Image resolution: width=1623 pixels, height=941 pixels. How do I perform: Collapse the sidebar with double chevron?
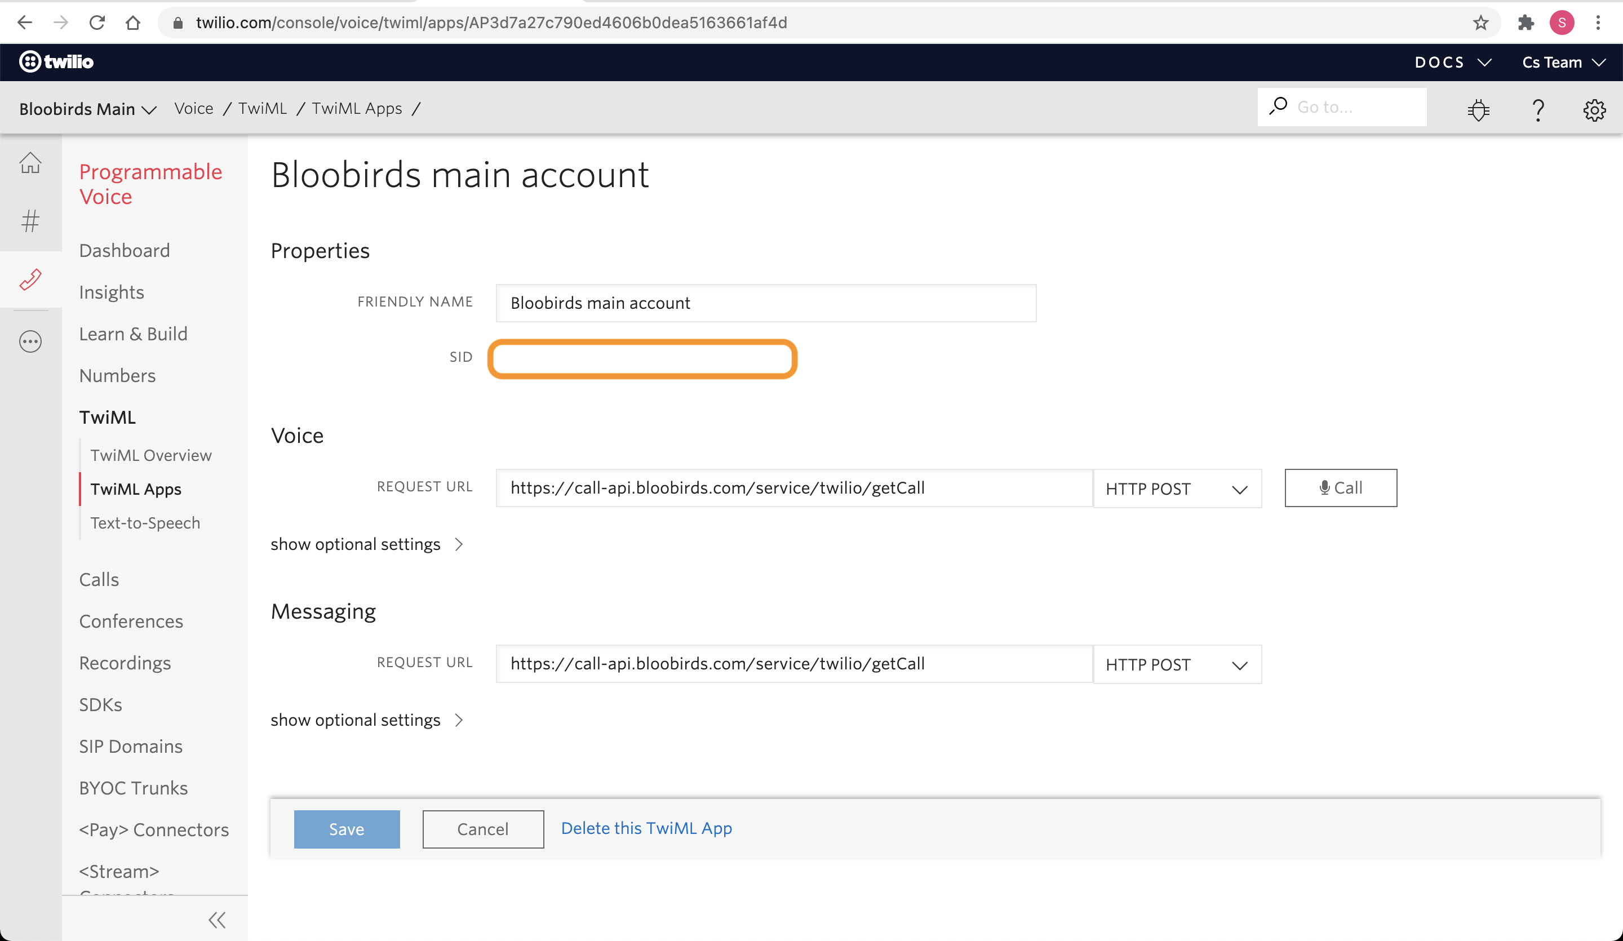217,920
